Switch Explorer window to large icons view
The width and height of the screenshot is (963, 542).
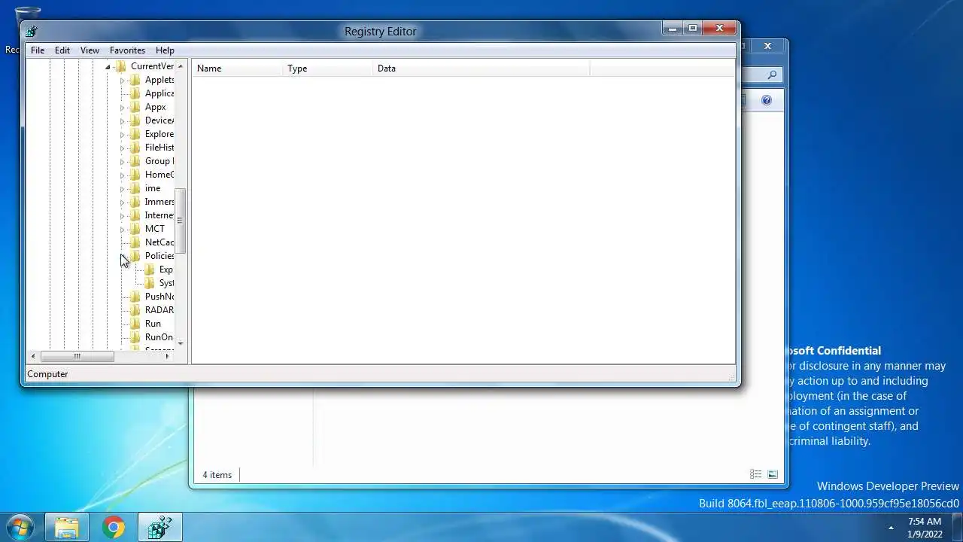click(773, 474)
